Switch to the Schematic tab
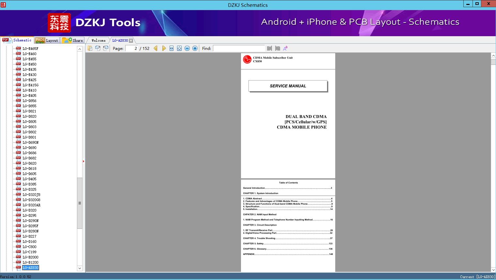This screenshot has height=280, width=496. 17,40
